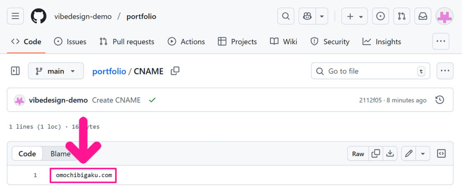462x195 pixels.
Task: Go to the Actions tab
Action: pos(186,42)
